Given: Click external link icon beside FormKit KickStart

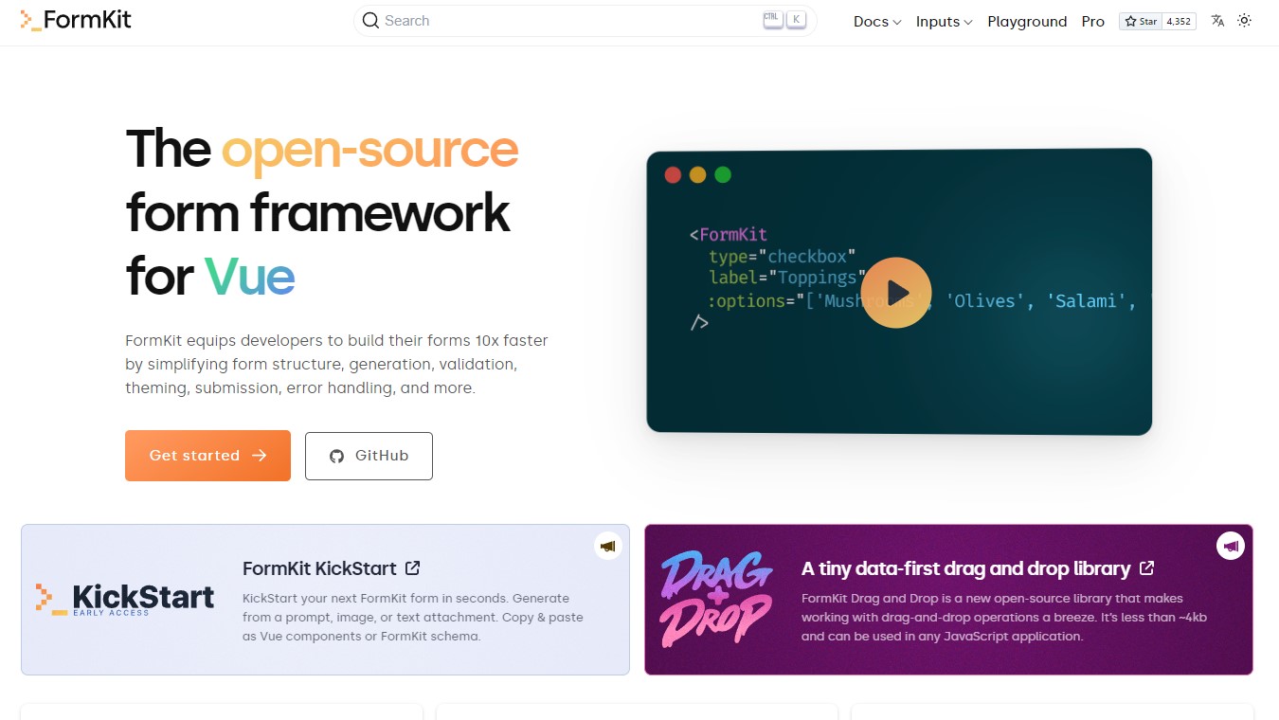Looking at the screenshot, I should [413, 568].
